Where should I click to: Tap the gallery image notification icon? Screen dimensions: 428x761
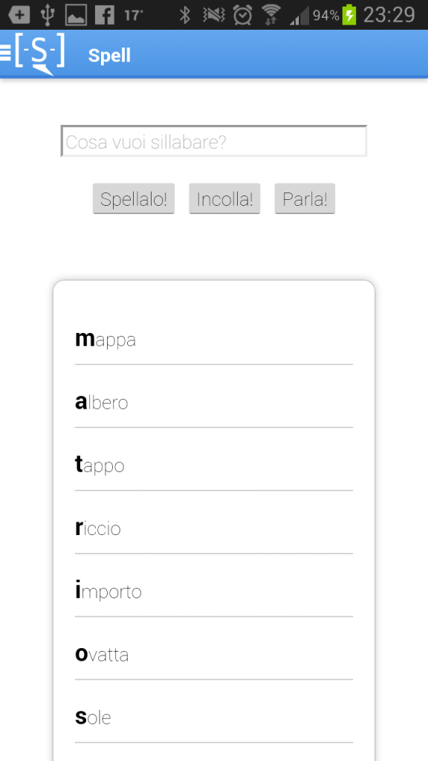point(76,15)
